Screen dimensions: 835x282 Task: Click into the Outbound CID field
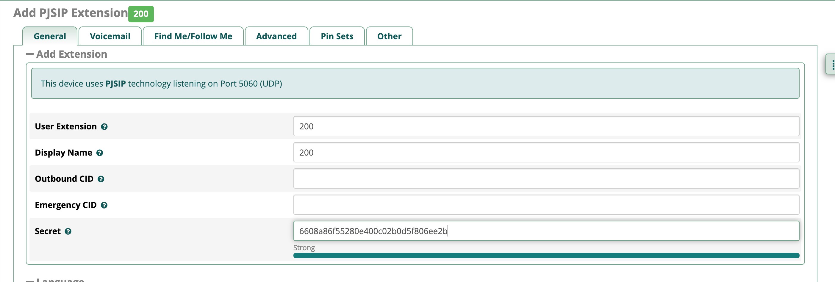pos(546,179)
